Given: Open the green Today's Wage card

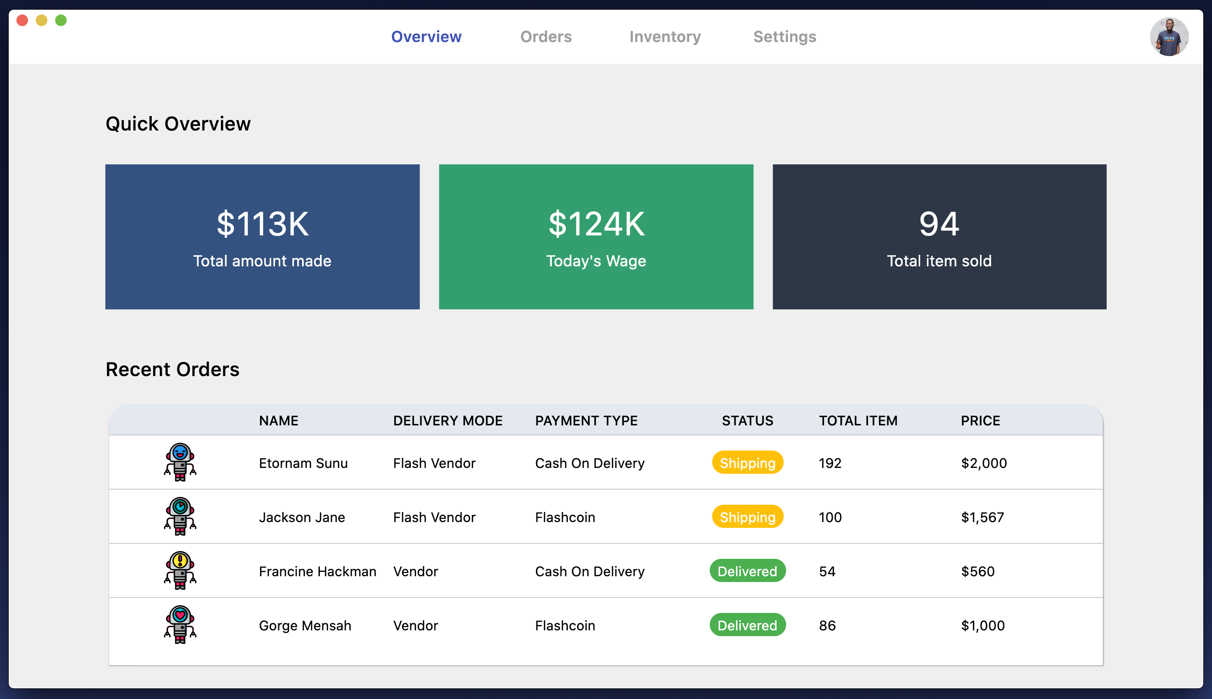Looking at the screenshot, I should 596,237.
